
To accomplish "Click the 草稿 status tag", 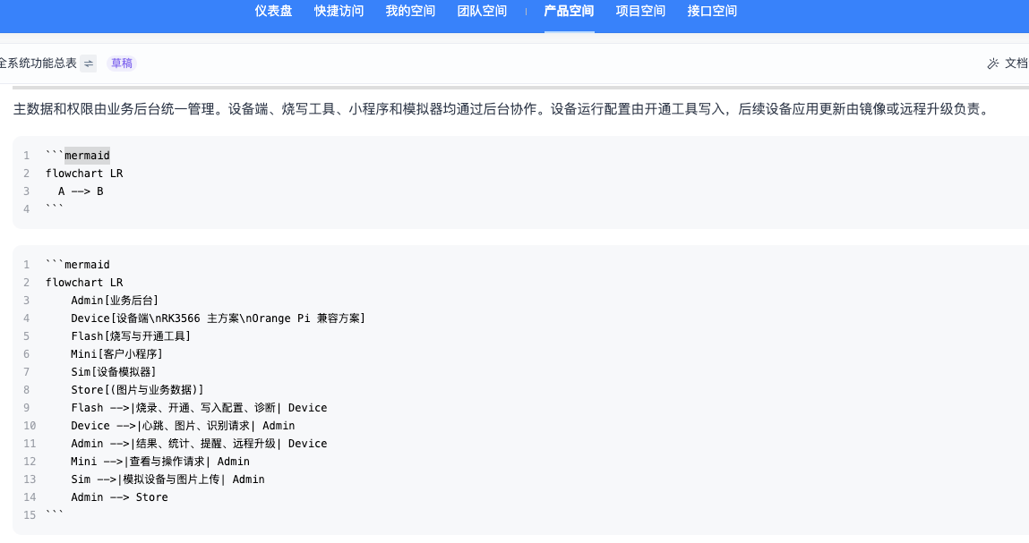I will [122, 64].
